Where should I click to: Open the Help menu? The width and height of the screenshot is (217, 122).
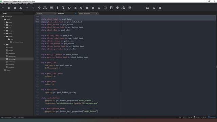(x=31, y=4)
